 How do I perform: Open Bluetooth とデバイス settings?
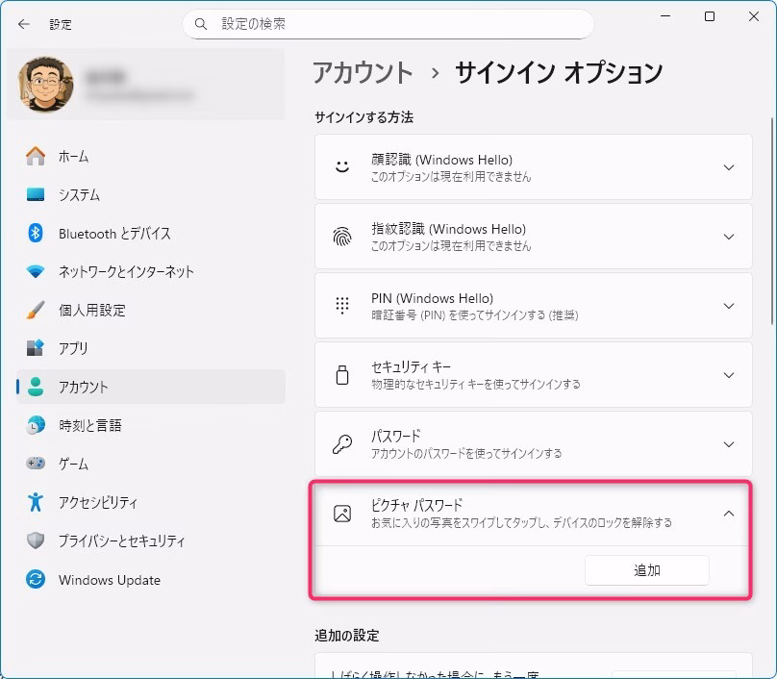point(113,233)
